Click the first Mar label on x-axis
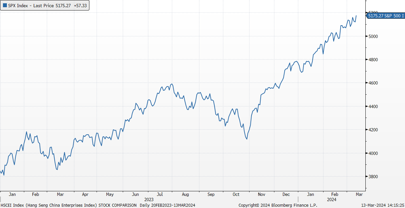 [60, 194]
